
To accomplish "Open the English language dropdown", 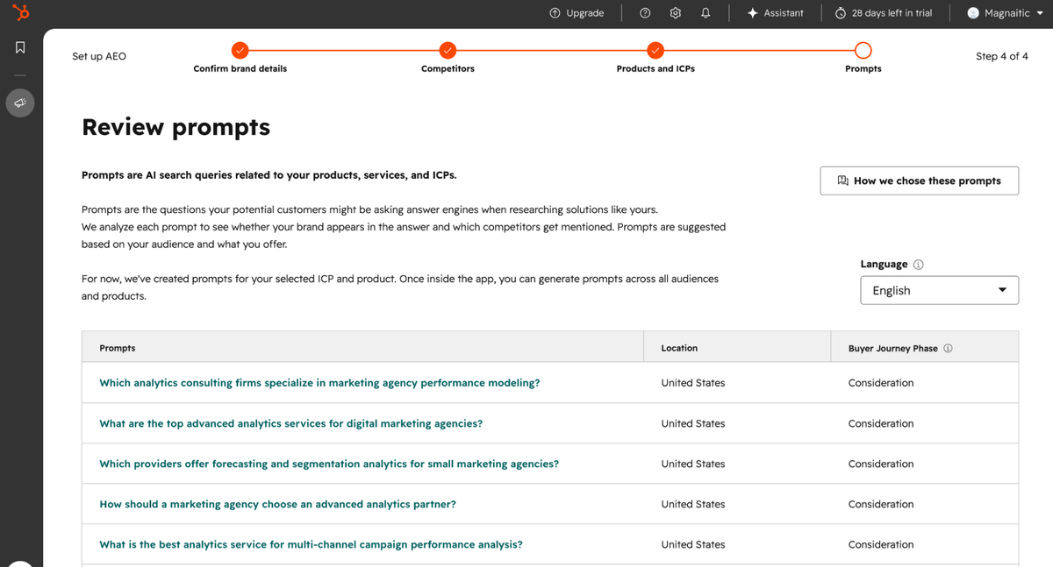I will pyautogui.click(x=940, y=290).
